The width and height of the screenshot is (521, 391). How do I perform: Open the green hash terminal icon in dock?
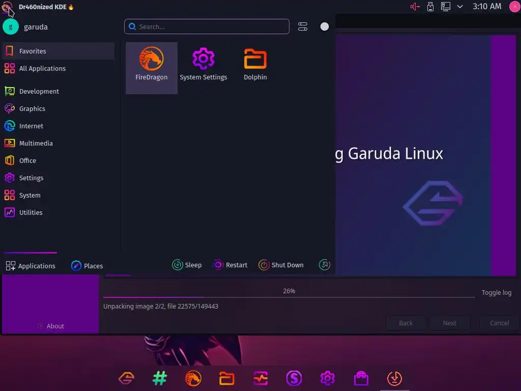160,378
